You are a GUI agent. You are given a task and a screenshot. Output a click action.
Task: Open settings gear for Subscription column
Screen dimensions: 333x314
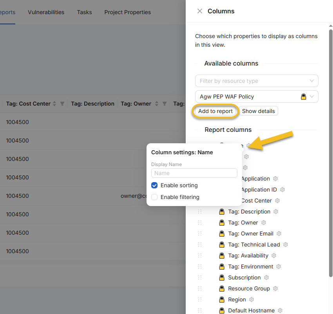pyautogui.click(x=266, y=277)
